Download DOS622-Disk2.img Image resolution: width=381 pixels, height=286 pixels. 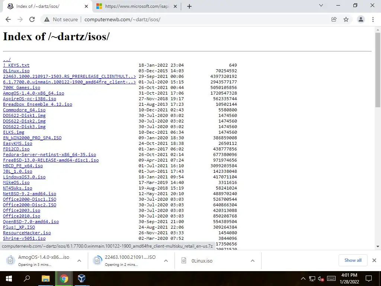24,121
